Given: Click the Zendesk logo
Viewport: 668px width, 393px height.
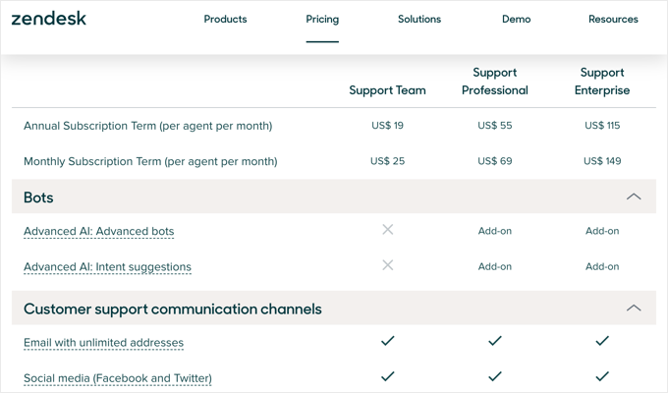Looking at the screenshot, I should 49,19.
